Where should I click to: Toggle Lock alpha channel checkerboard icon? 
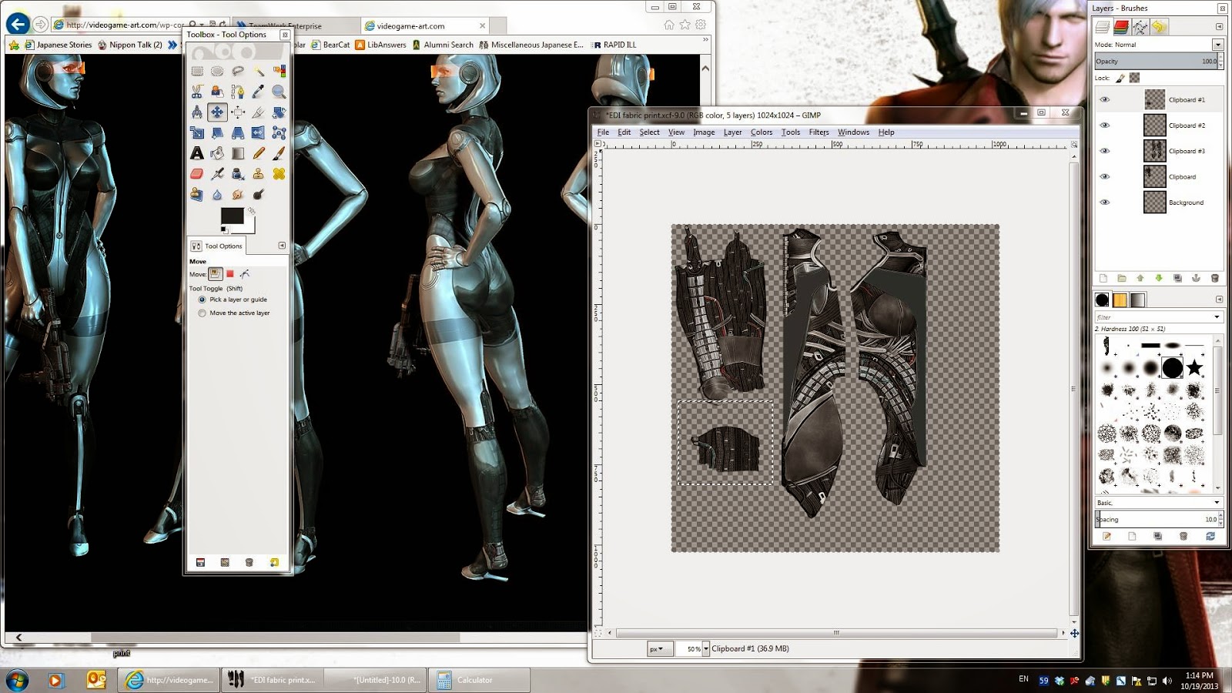[1134, 78]
